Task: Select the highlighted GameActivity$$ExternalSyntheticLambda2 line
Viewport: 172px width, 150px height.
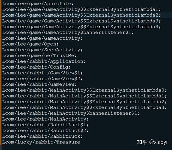Action: coord(81,15)
